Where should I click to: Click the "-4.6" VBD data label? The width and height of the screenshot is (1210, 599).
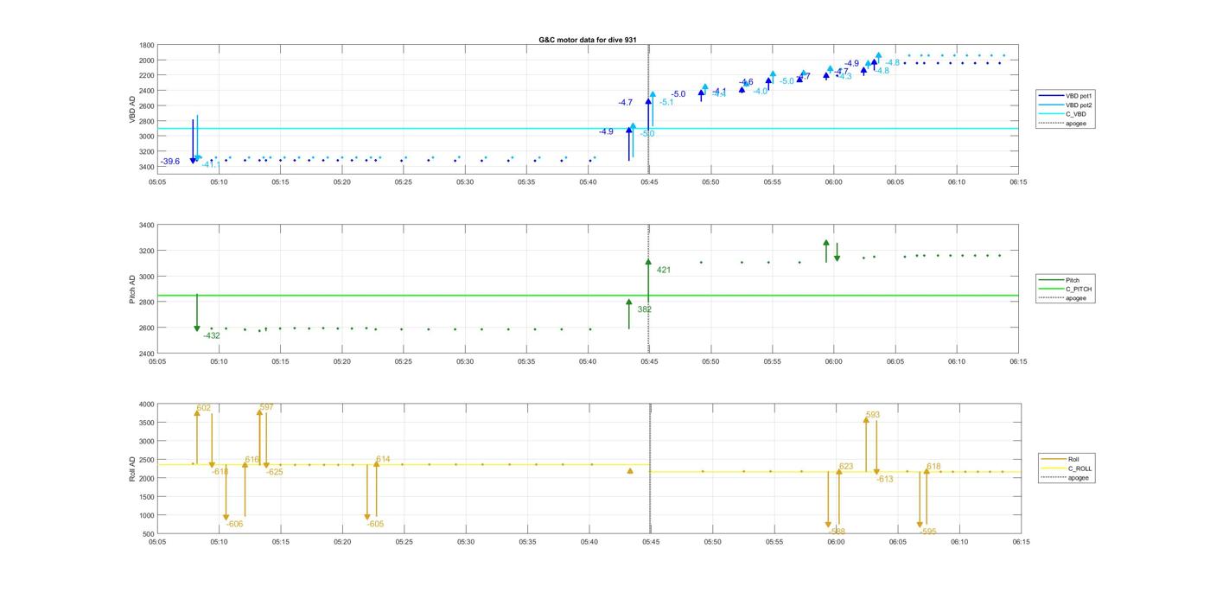746,82
